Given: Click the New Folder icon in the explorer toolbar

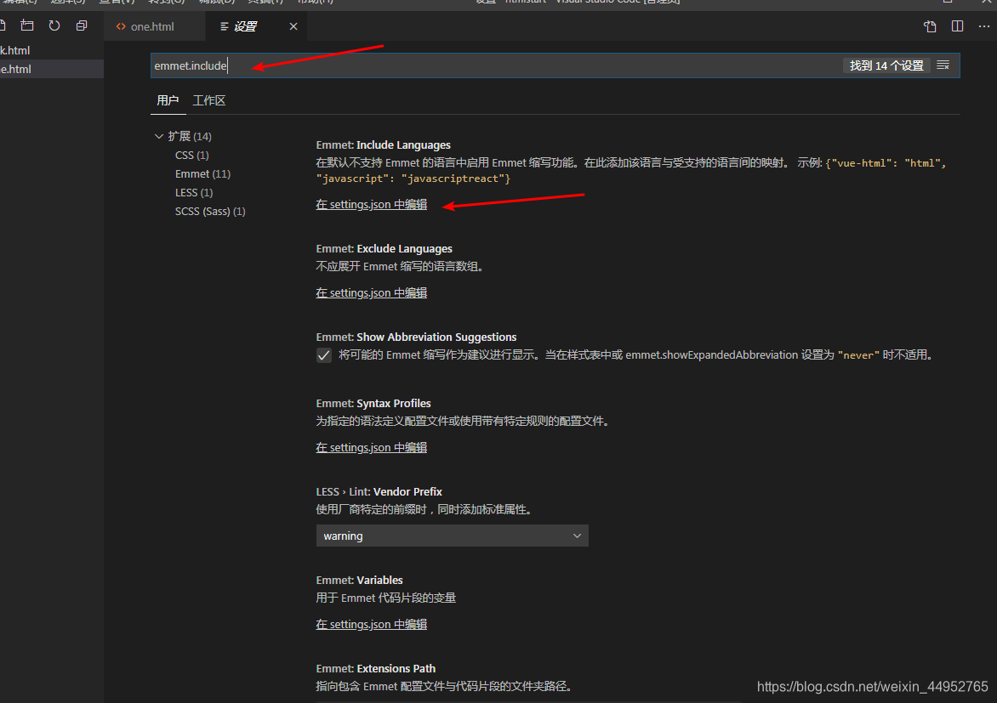Looking at the screenshot, I should click(26, 26).
